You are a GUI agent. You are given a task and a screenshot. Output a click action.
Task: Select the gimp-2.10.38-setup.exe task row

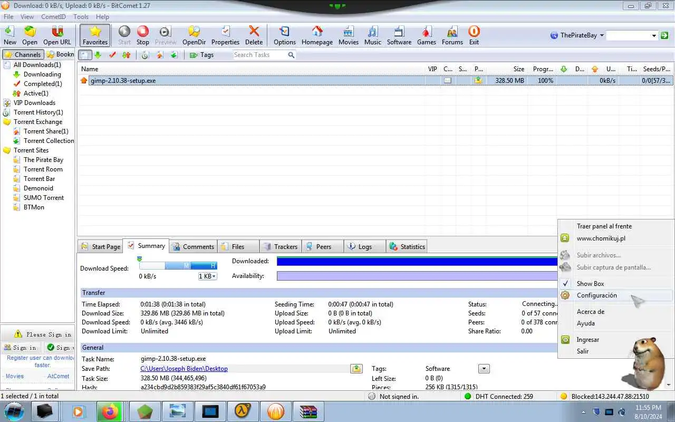coord(375,81)
